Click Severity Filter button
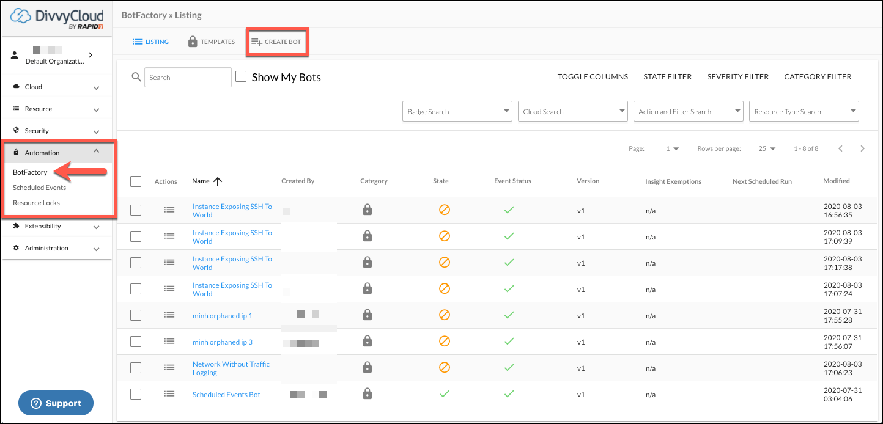The height and width of the screenshot is (424, 883). pyautogui.click(x=738, y=76)
